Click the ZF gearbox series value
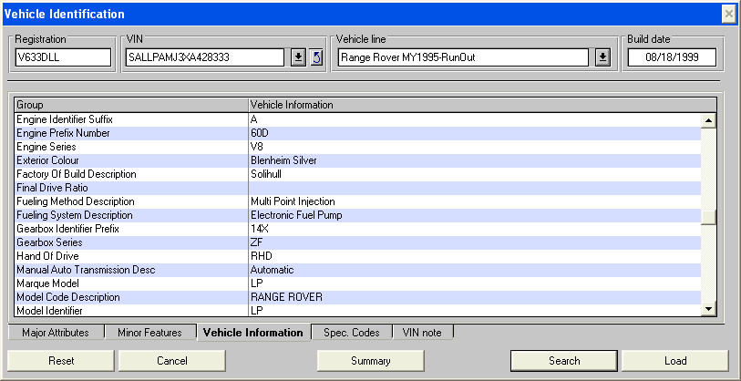 click(x=257, y=243)
